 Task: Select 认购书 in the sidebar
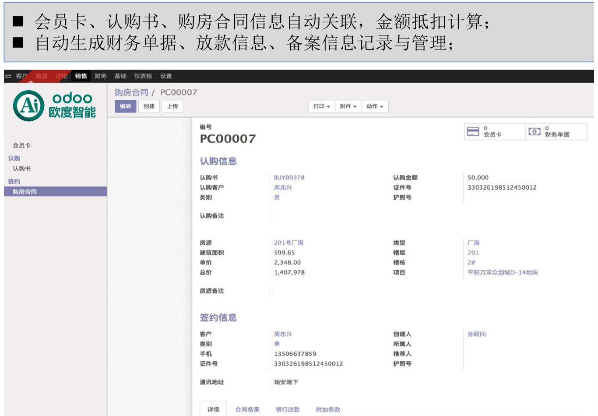pos(21,169)
